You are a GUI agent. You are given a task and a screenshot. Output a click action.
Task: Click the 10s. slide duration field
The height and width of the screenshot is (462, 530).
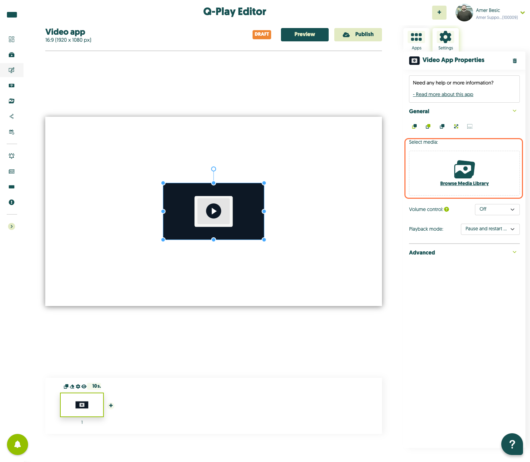coord(96,386)
